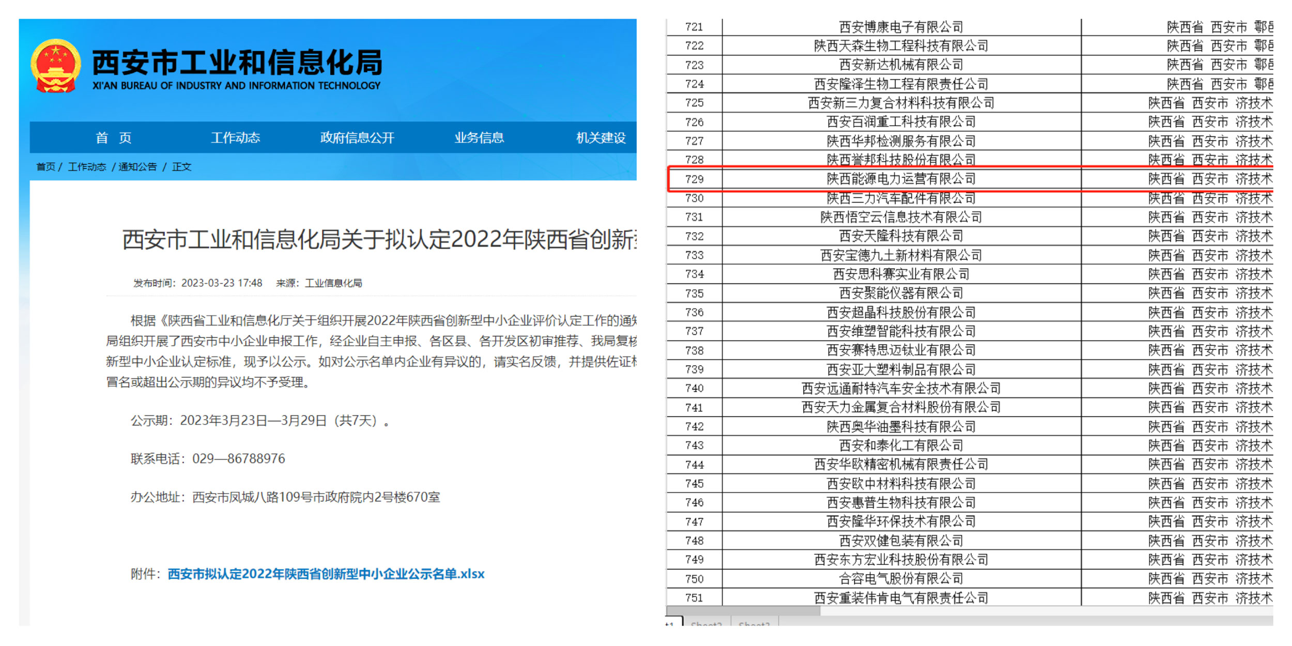Viewport: 1292px width, 646px height.
Task: Click the national emblem logo
Action: coord(56,66)
